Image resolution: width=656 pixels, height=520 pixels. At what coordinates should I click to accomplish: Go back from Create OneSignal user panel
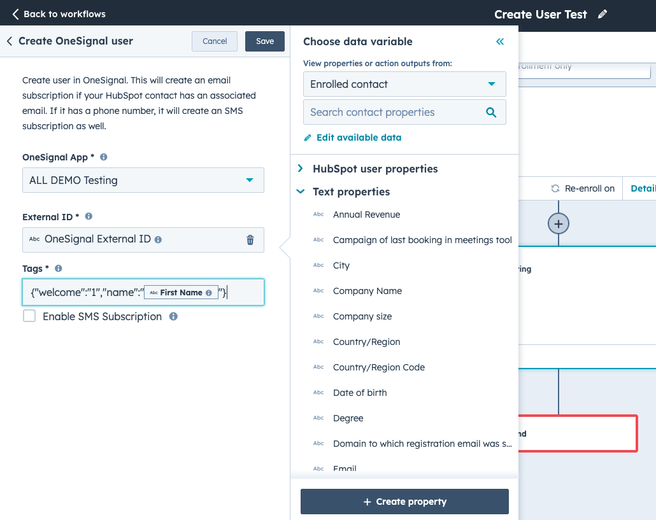point(9,41)
